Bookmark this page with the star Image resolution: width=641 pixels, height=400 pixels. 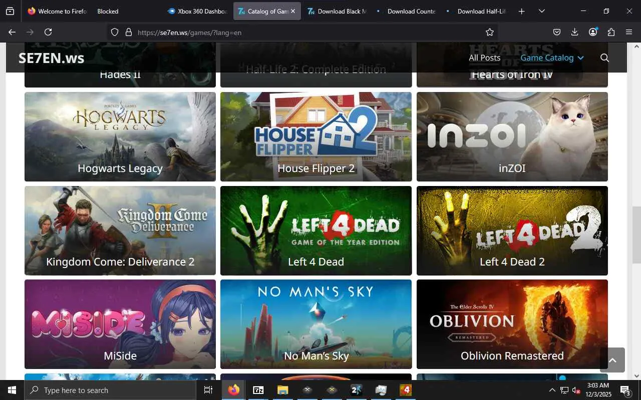coord(490,32)
